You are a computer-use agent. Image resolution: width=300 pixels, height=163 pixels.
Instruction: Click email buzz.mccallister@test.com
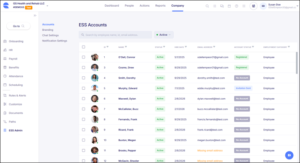coord(213,109)
